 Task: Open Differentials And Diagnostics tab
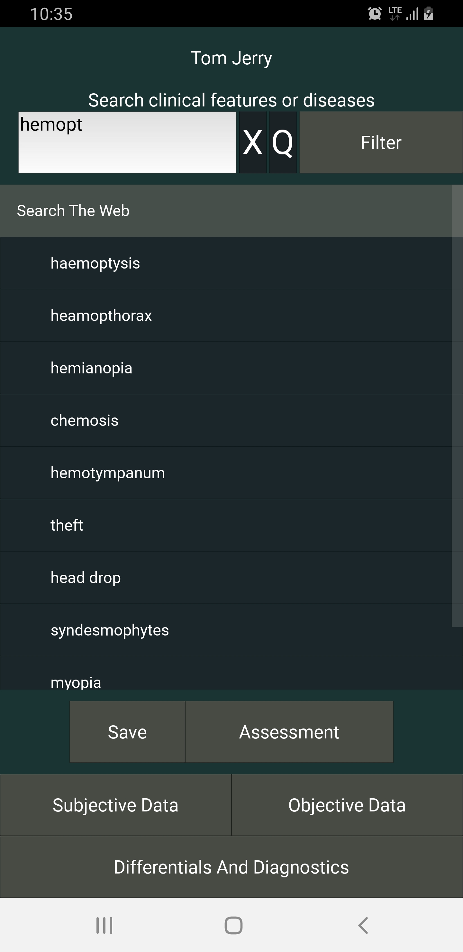point(231,867)
